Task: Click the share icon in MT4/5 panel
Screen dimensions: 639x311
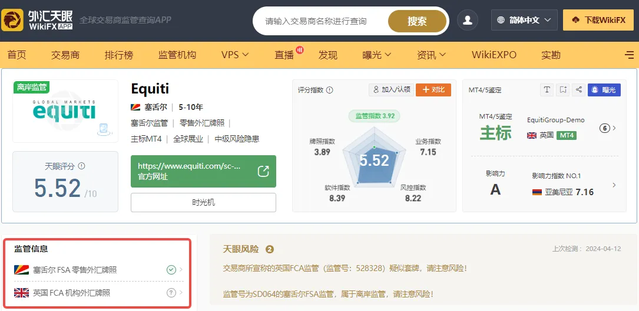Action: click(579, 89)
